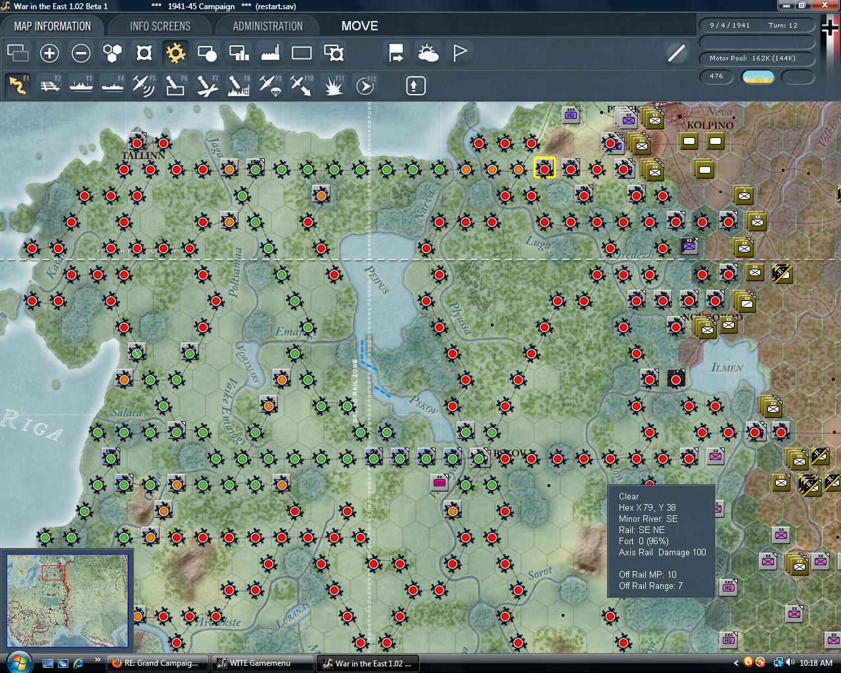Click the minimap overview thumbnail
The width and height of the screenshot is (841, 673).
click(x=67, y=601)
